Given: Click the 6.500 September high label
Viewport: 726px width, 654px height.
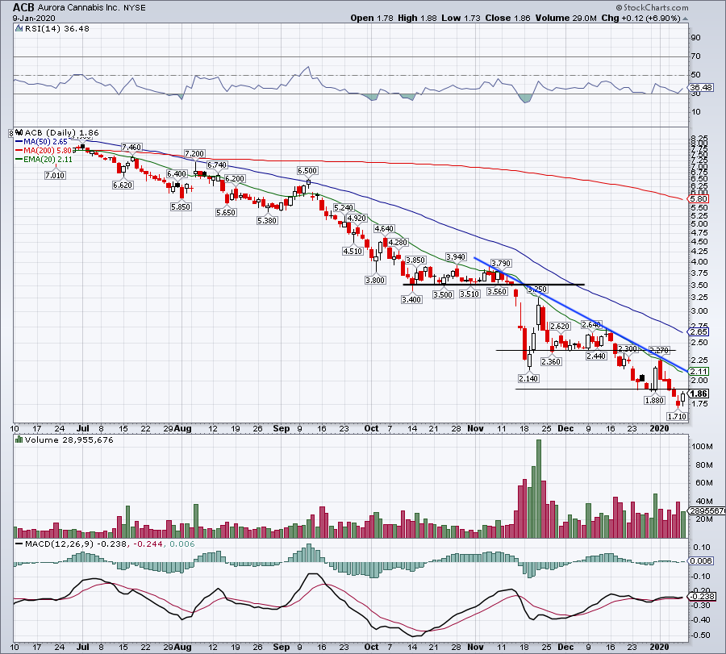Looking at the screenshot, I should point(307,171).
